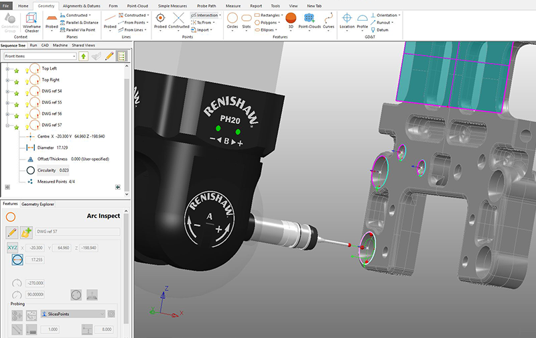The height and width of the screenshot is (338, 536).
Task: Select Parallel & Distance plane tool
Action: click(79, 23)
